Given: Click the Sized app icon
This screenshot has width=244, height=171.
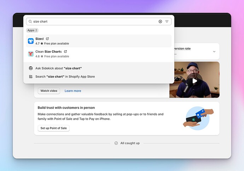Looking at the screenshot, I should [x=31, y=41].
